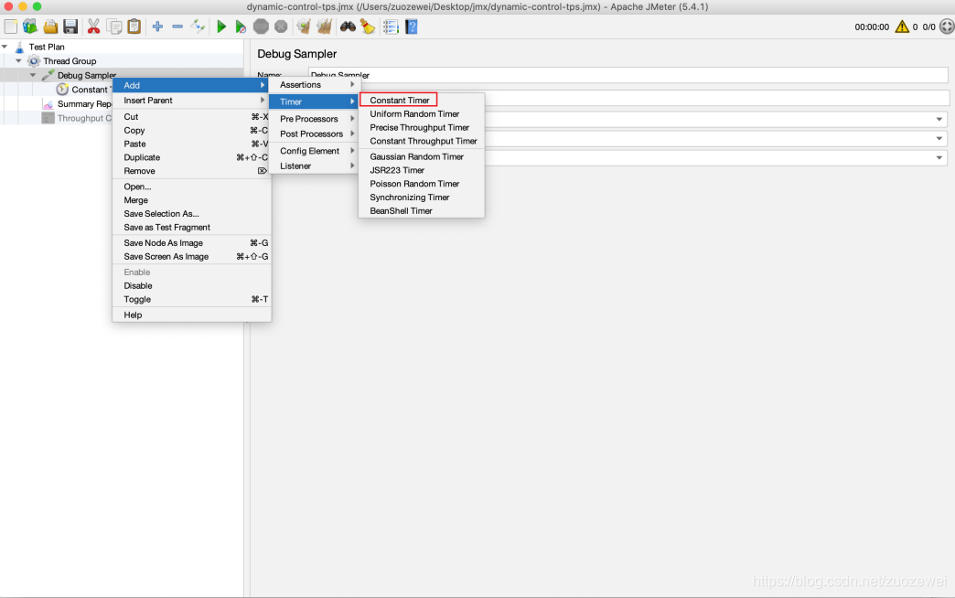Choose Disable from the context menu
Screen dimensions: 955x598
point(191,285)
